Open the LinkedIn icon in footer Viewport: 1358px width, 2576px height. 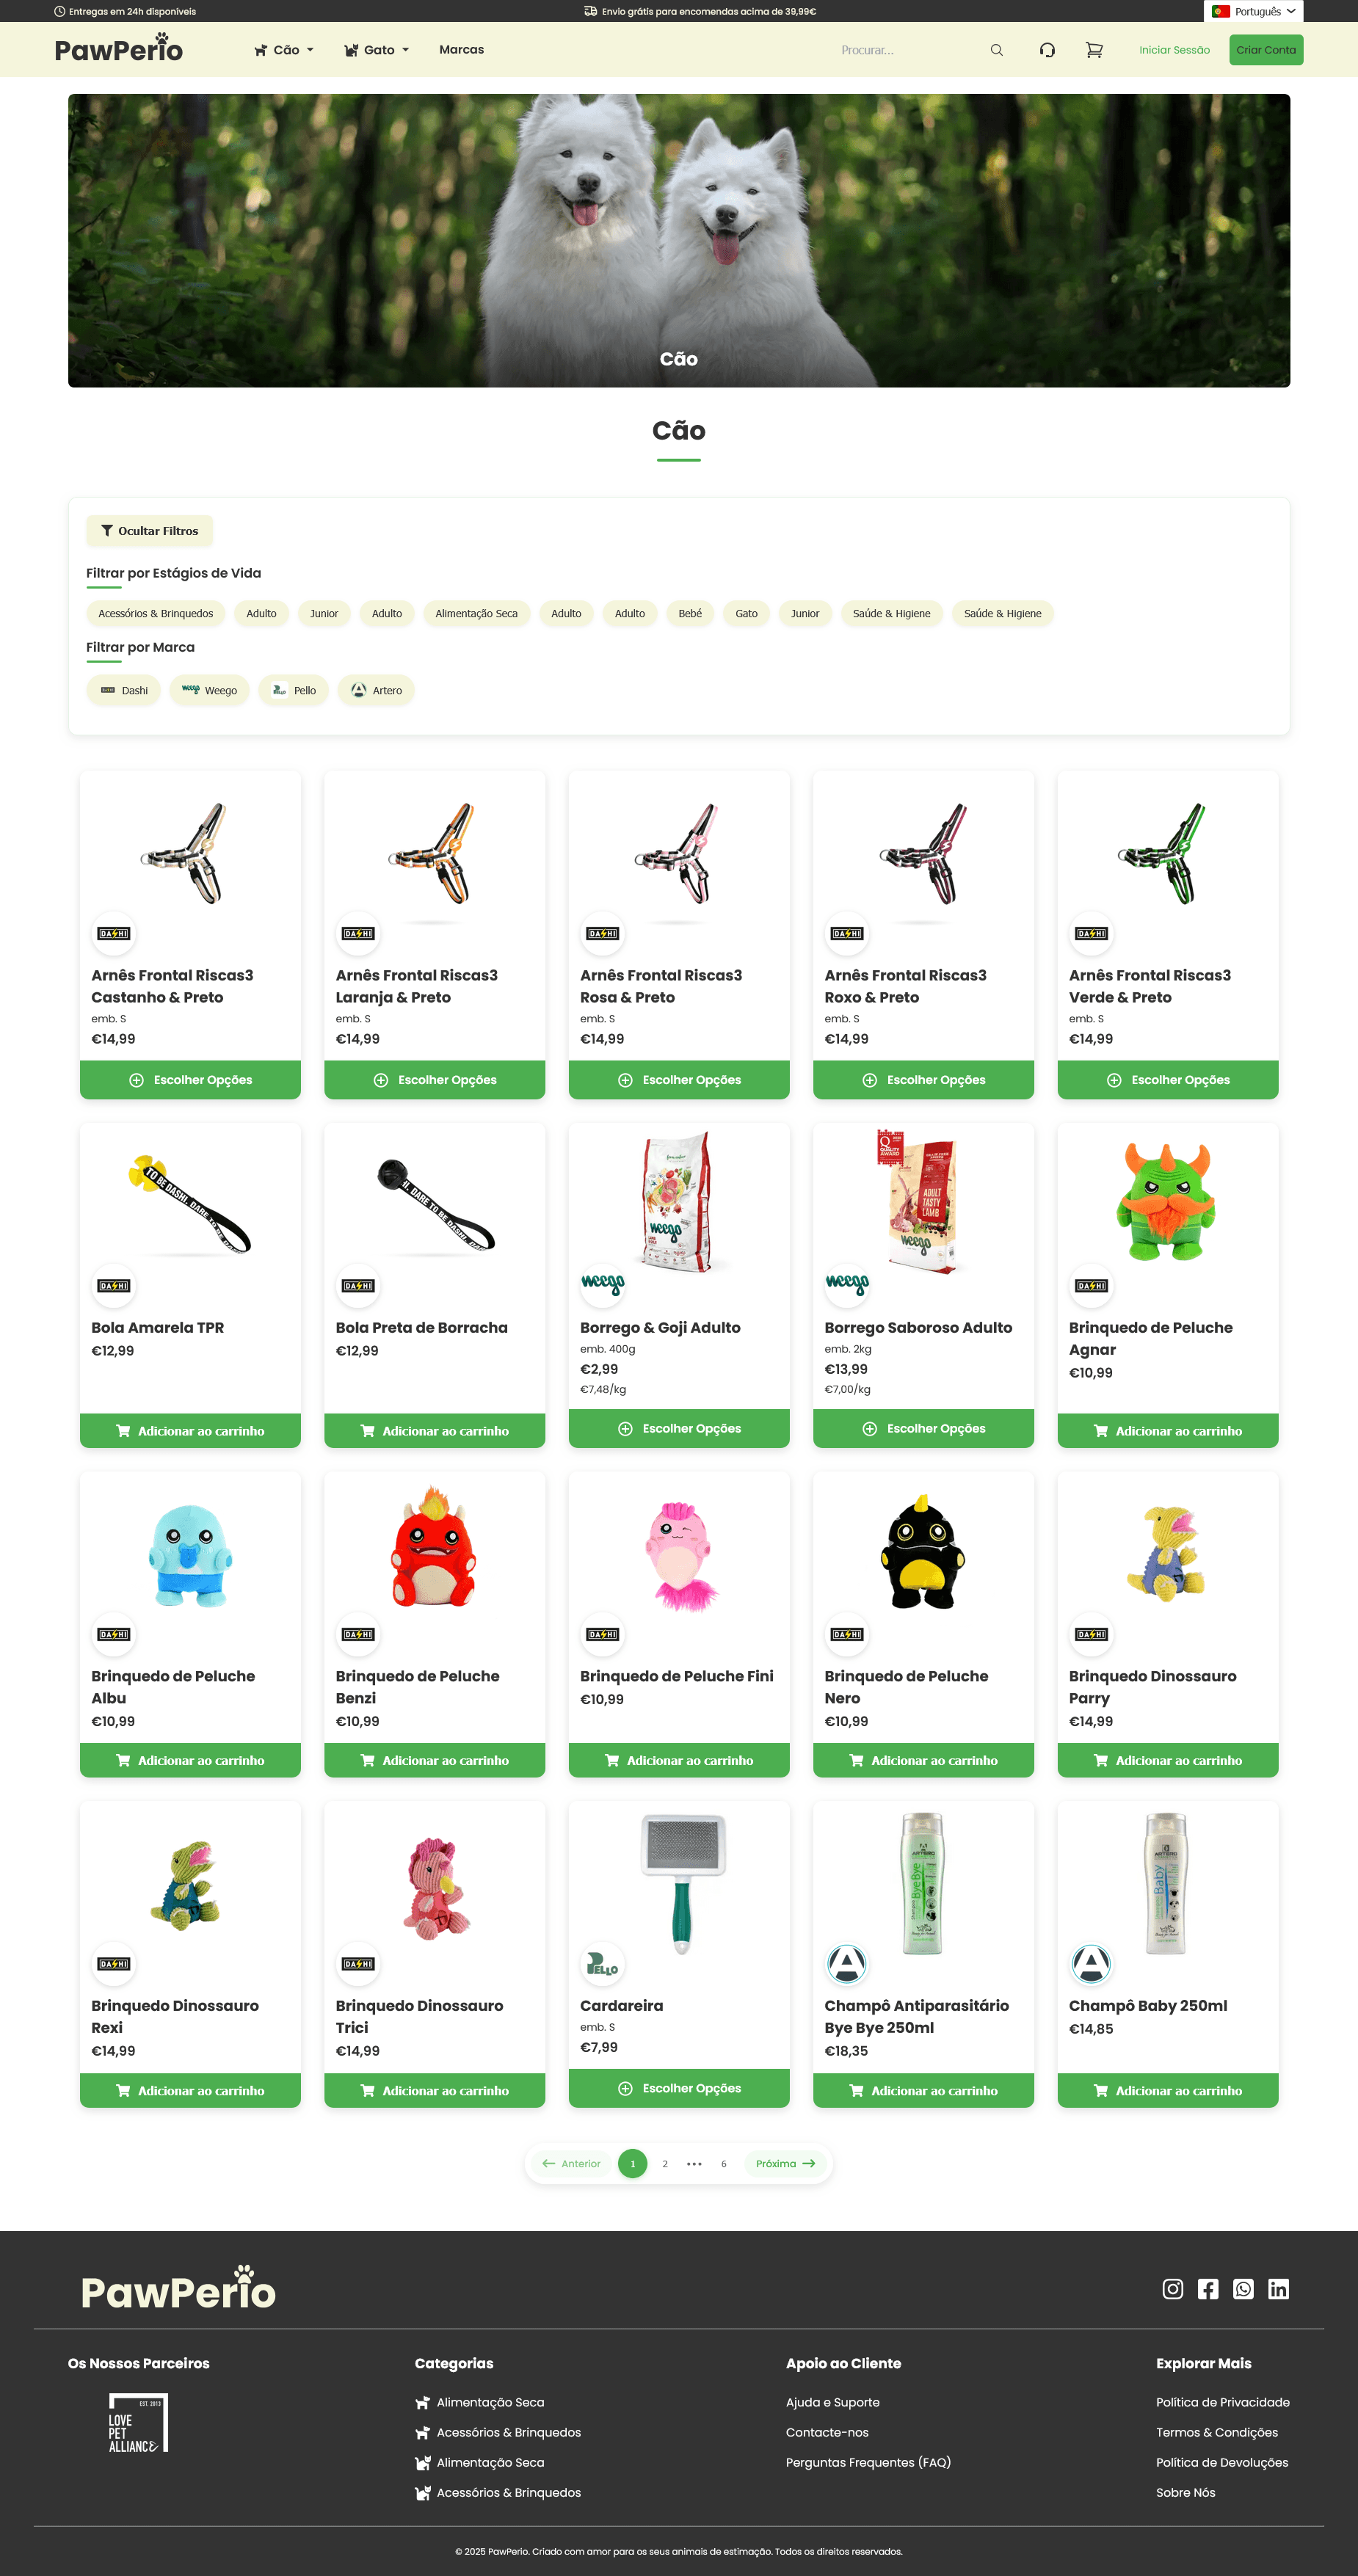tap(1278, 2289)
